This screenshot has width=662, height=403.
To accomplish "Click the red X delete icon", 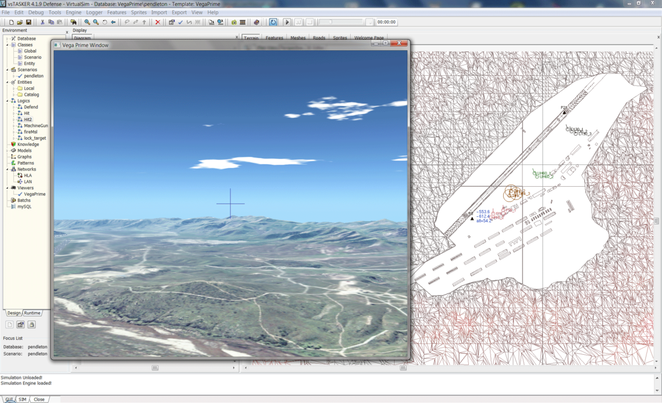I will coord(158,22).
